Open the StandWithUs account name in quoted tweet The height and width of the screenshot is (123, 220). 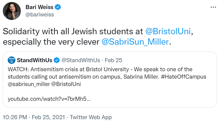coord(35,60)
